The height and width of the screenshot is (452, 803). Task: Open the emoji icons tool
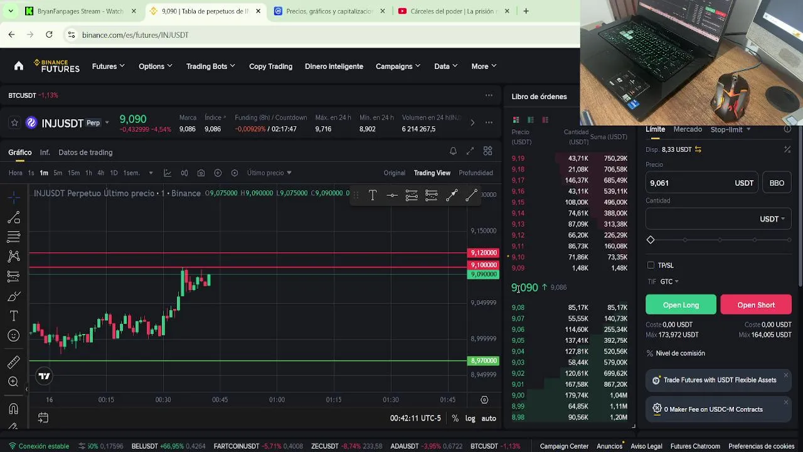(x=14, y=336)
